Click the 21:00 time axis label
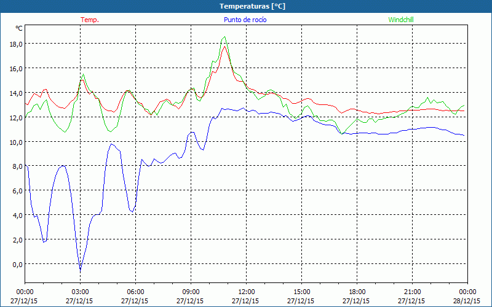Screen dimensions: 492x307 pos(412,292)
